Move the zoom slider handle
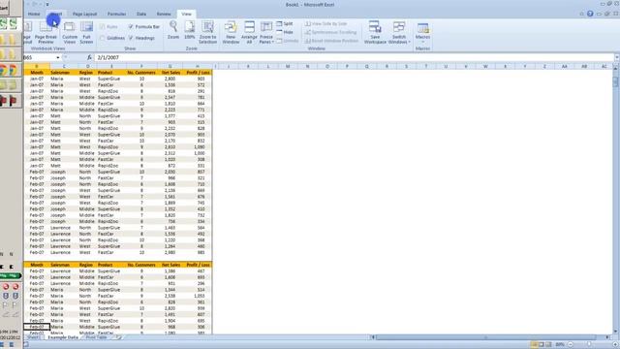The image size is (620, 349). [x=589, y=345]
